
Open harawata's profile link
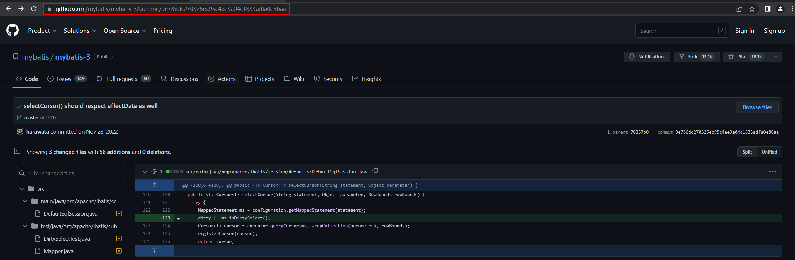[x=38, y=132]
